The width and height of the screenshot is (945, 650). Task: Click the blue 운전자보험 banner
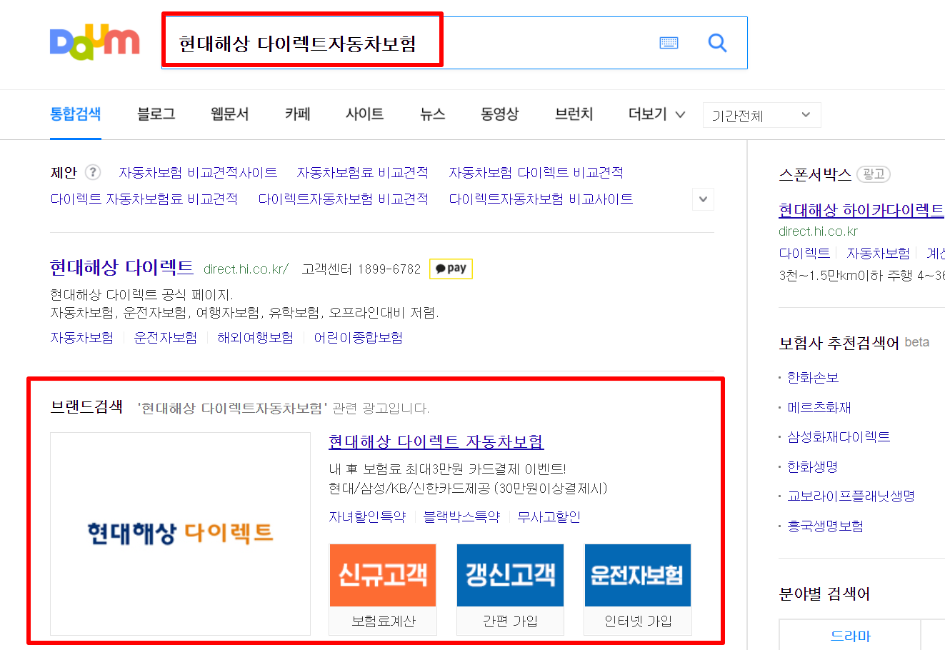pos(638,575)
